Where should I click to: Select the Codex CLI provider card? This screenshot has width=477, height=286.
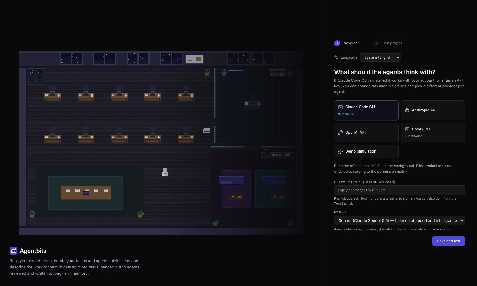pos(433,133)
